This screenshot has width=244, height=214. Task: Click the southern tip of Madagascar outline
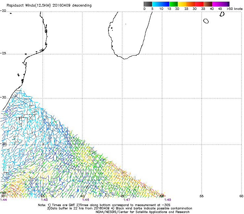tap(125, 58)
